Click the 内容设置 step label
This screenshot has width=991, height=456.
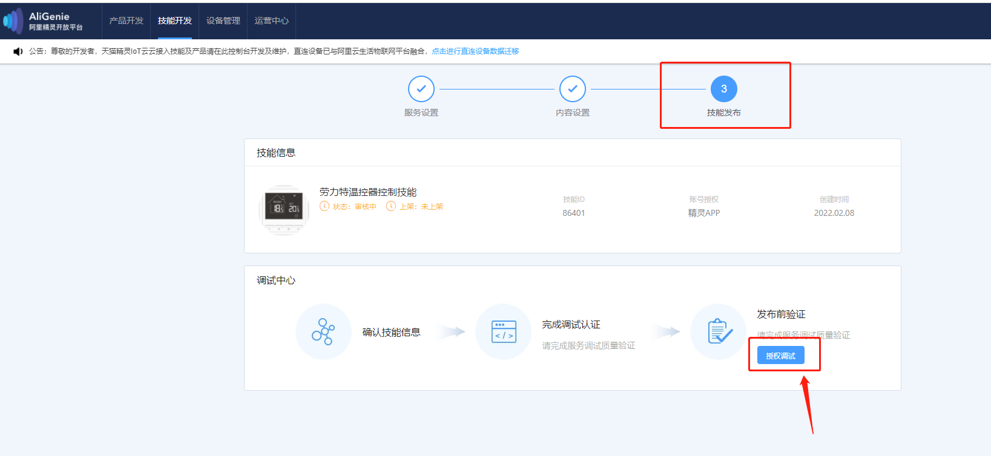tap(573, 112)
